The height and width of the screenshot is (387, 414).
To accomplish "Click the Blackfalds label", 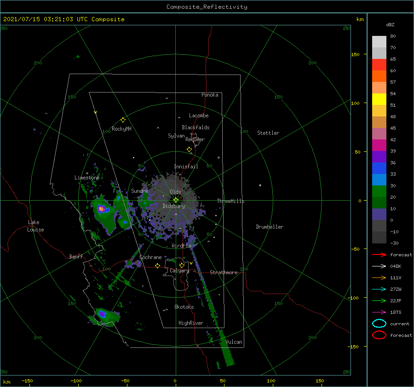I will tap(195, 127).
